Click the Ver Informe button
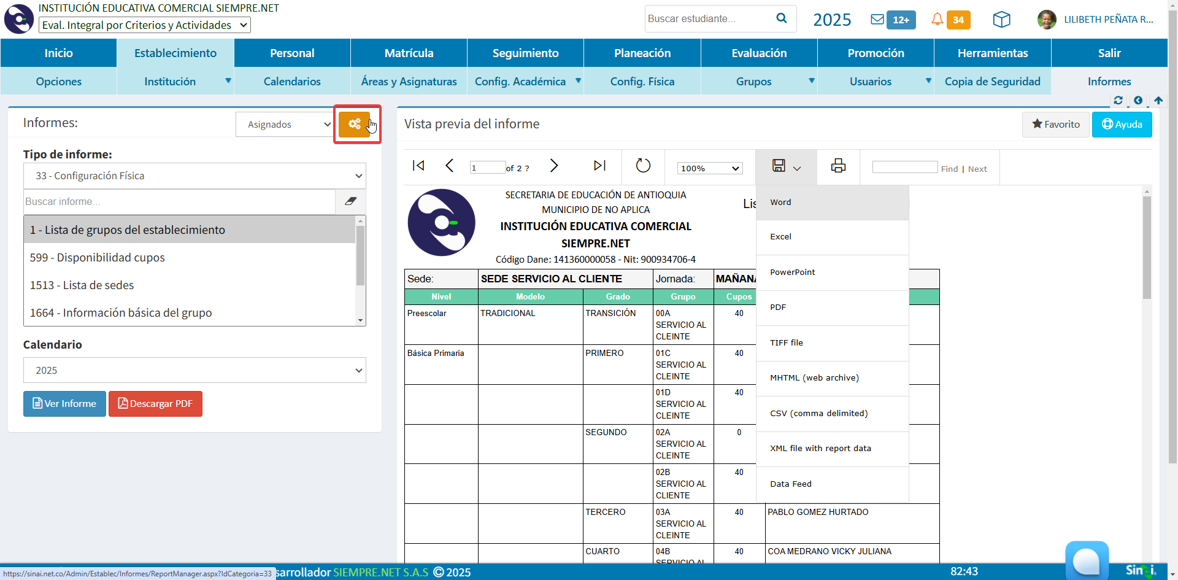This screenshot has width=1178, height=580. coord(64,404)
